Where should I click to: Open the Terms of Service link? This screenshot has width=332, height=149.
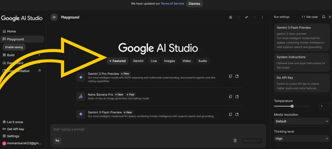coord(172,4)
